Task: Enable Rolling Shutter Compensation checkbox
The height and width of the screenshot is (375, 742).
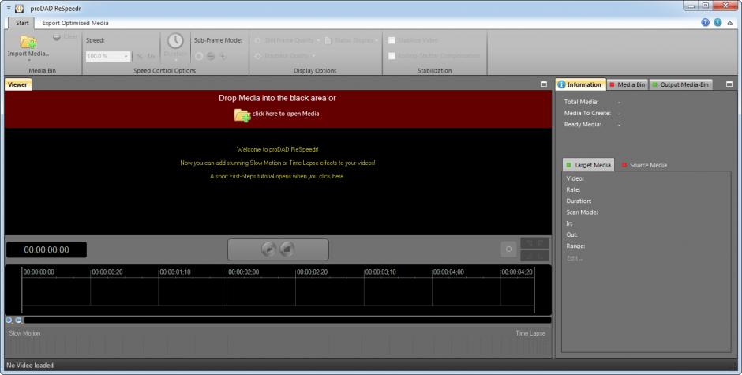Action: pos(392,56)
